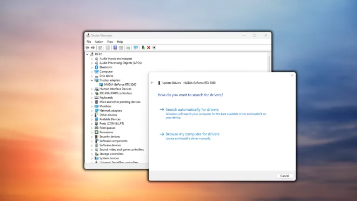
Task: Click the Bluetooth category icon
Action: (x=97, y=67)
